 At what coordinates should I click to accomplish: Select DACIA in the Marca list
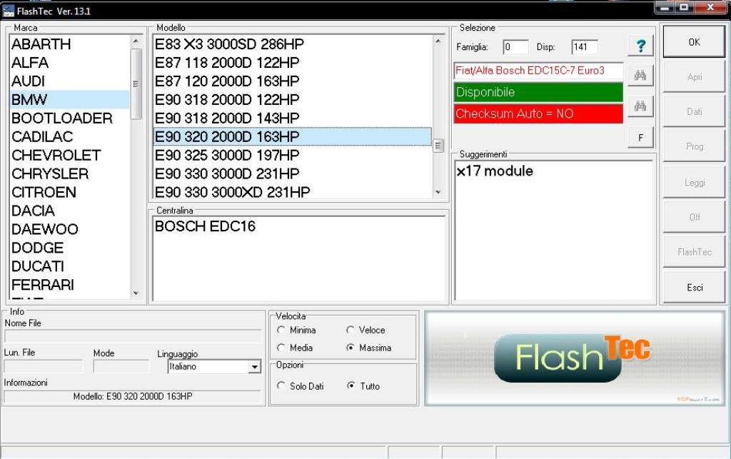(69, 211)
